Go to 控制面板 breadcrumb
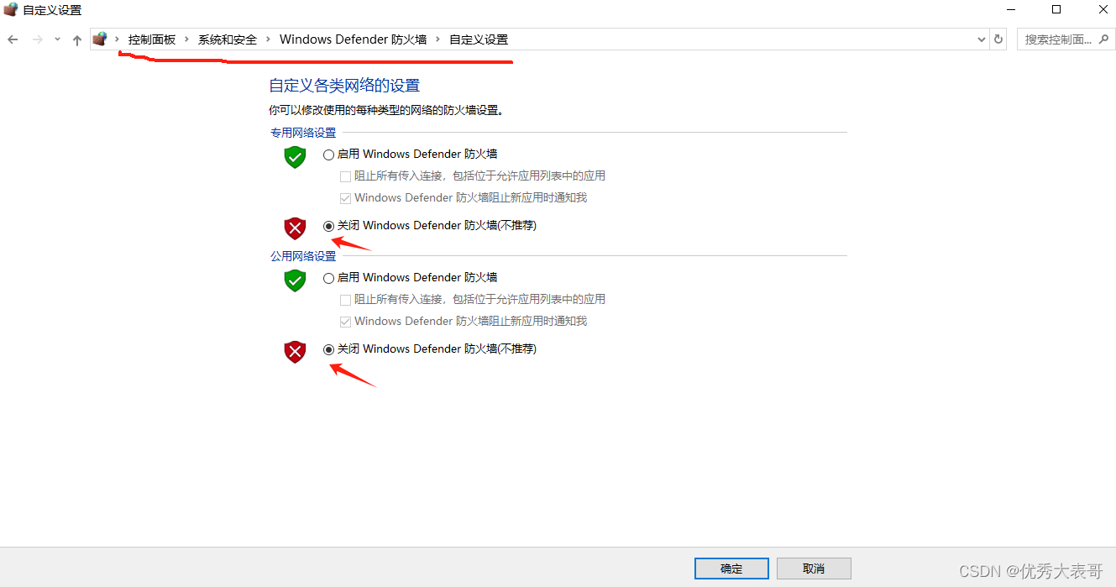1116x587 pixels. tap(152, 39)
